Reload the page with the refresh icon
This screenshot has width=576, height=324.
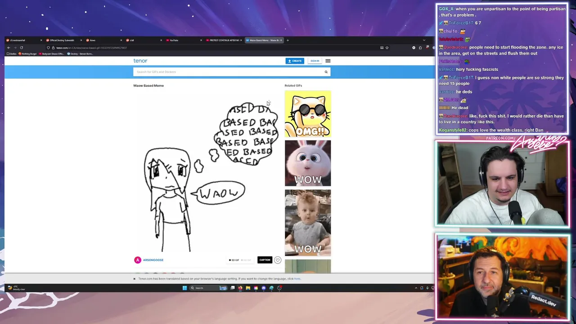[x=21, y=48]
